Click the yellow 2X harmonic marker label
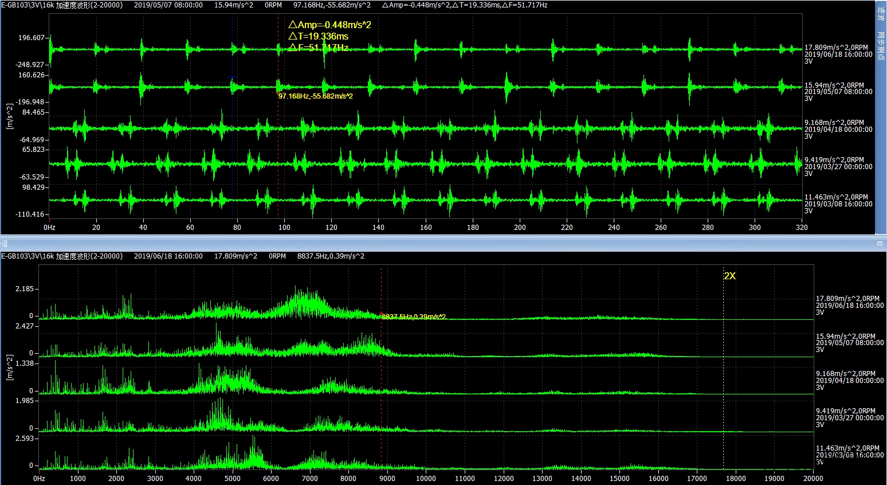 [729, 276]
